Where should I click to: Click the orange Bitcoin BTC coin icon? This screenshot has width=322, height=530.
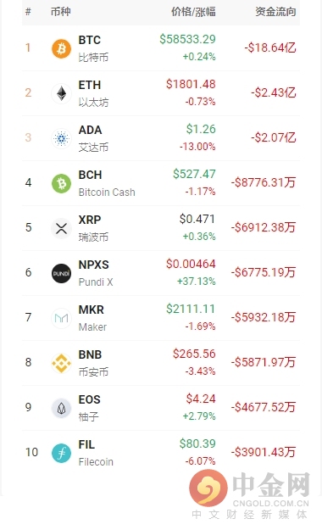pos(61,48)
